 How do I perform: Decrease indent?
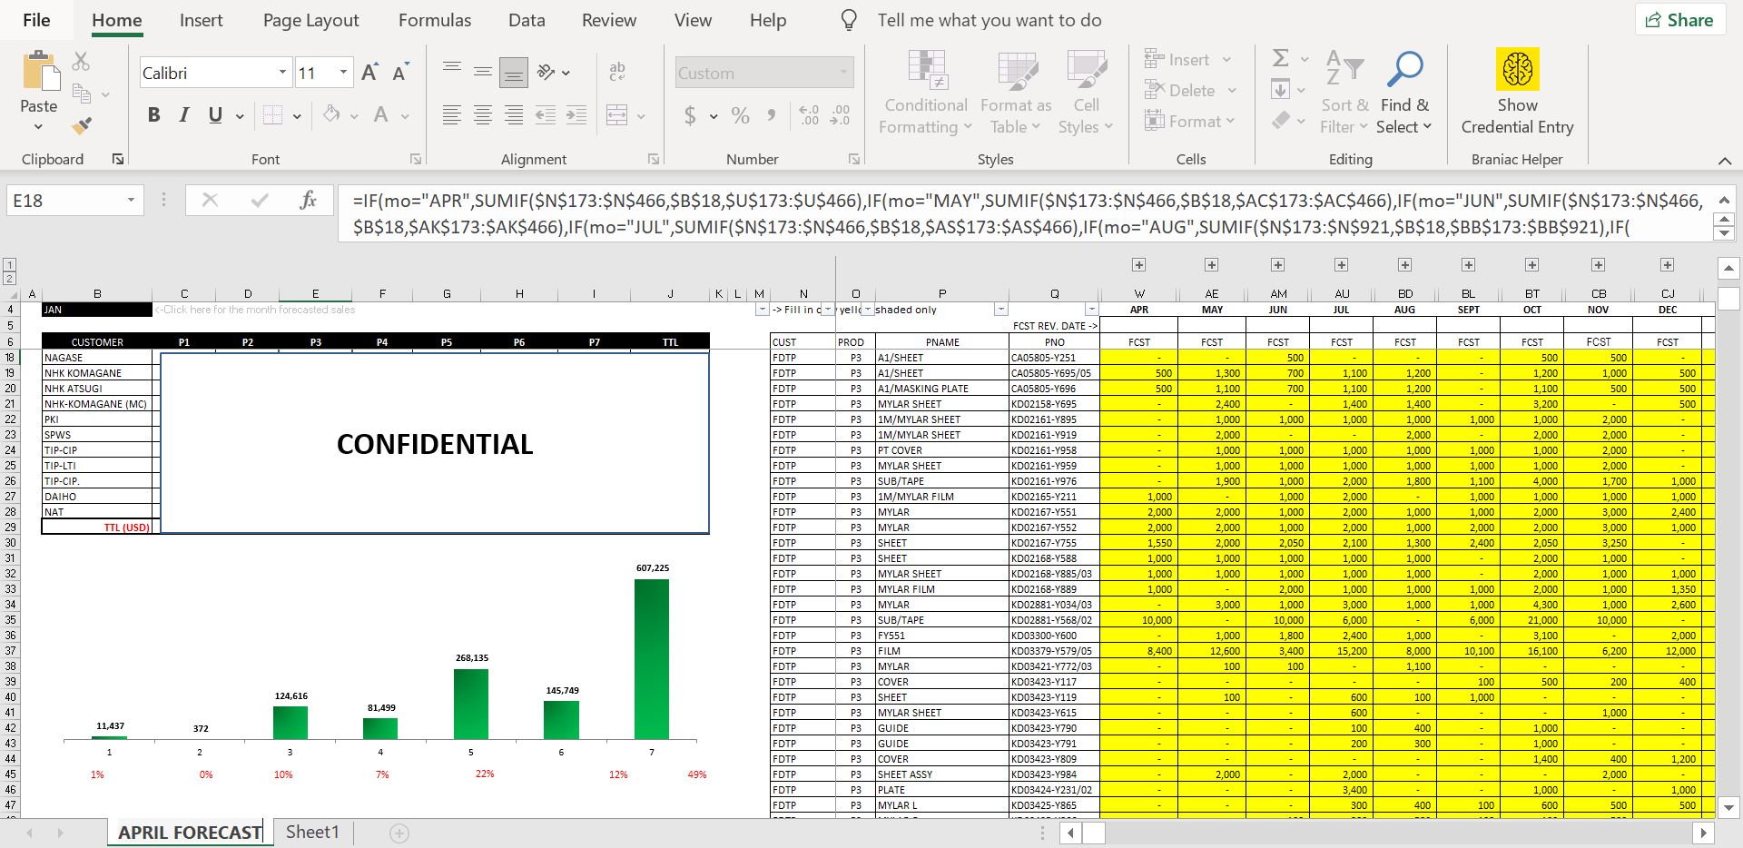tap(546, 114)
